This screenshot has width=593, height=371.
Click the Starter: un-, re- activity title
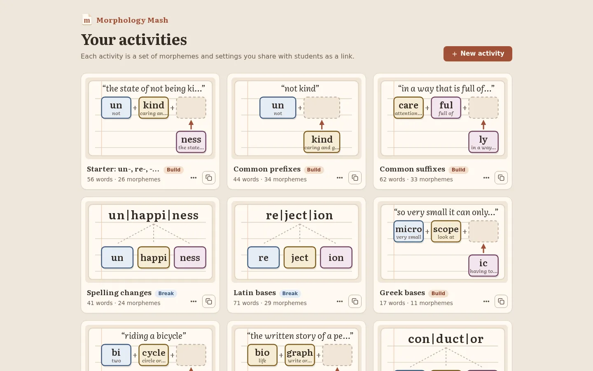[123, 169]
